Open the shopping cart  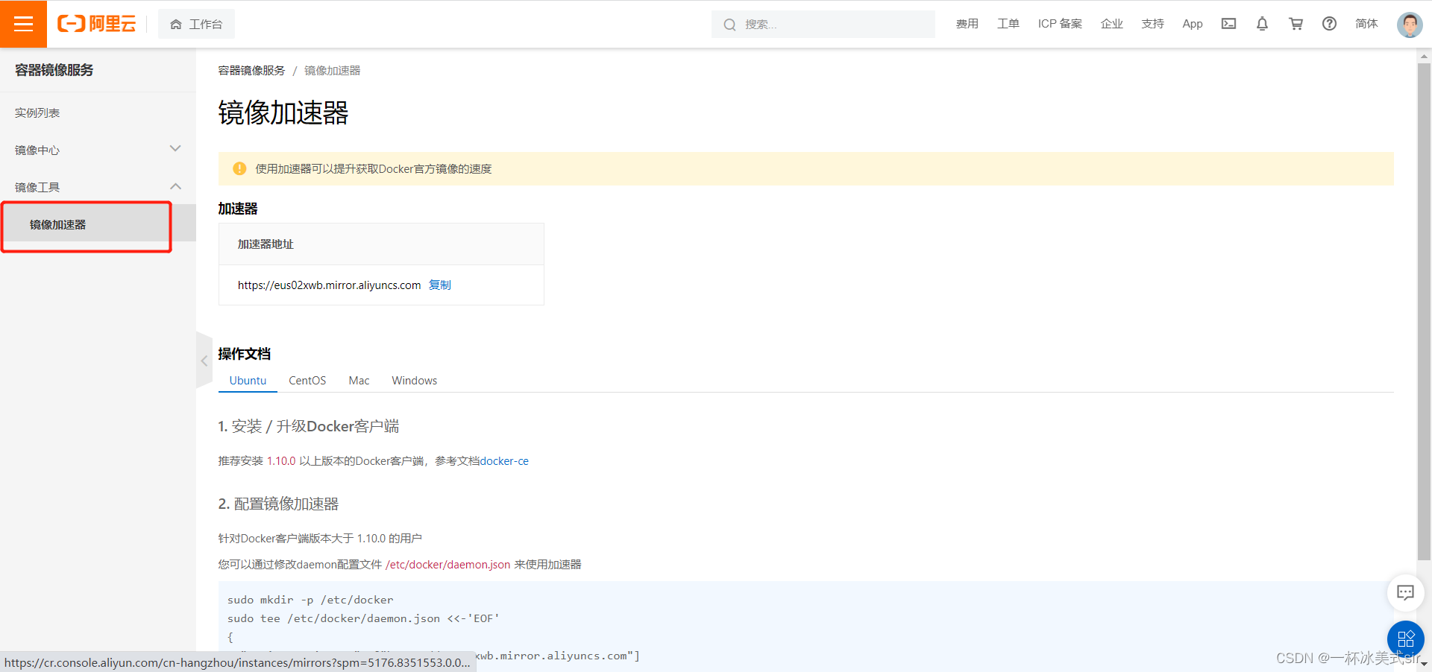tap(1296, 24)
